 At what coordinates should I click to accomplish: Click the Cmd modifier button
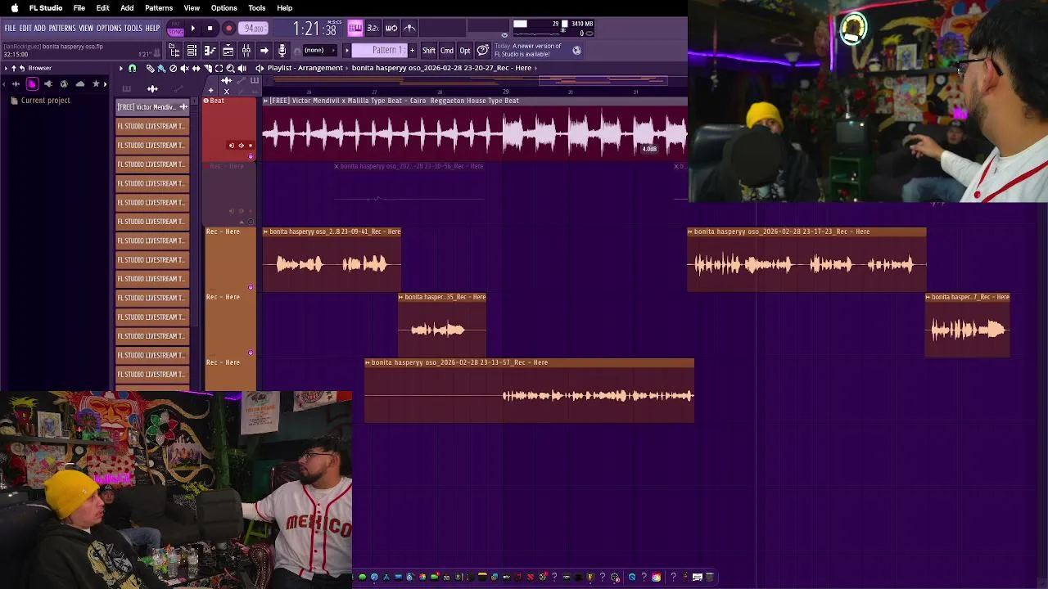tap(447, 51)
